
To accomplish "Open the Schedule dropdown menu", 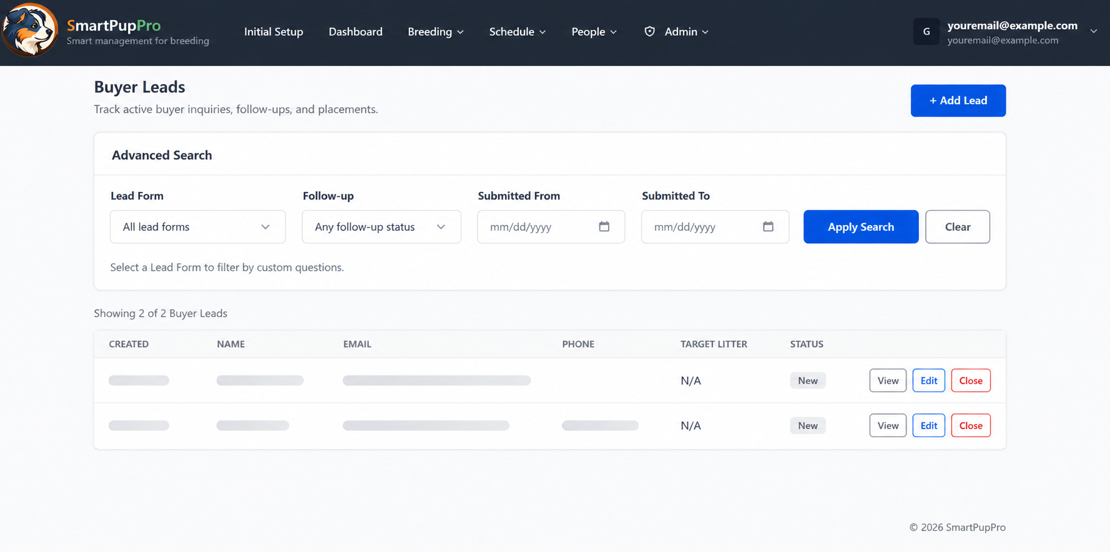I will [517, 32].
